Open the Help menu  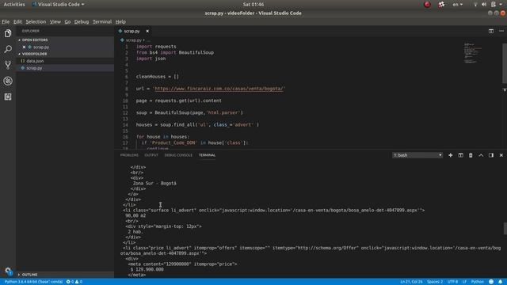pyautogui.click(x=120, y=21)
